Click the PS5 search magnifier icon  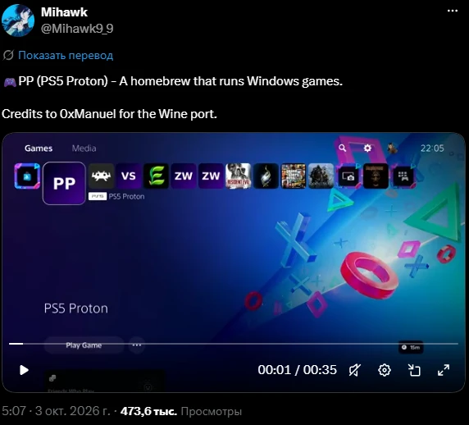[x=342, y=149]
